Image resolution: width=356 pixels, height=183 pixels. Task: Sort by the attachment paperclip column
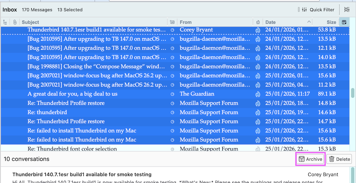tap(15, 22)
